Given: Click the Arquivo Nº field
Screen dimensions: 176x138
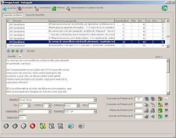Looking at the screenshot, I should 23,117.
